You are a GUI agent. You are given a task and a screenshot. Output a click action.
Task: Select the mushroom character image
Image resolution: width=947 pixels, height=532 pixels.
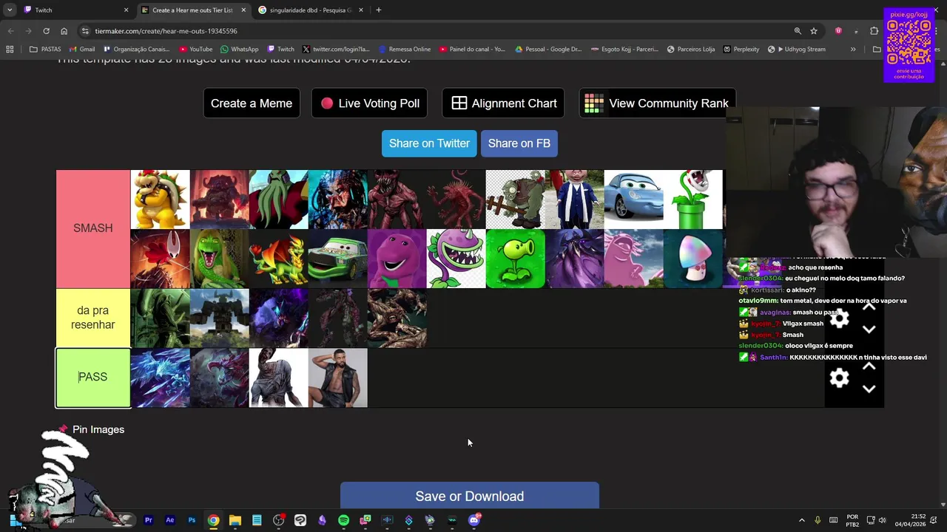692,259
